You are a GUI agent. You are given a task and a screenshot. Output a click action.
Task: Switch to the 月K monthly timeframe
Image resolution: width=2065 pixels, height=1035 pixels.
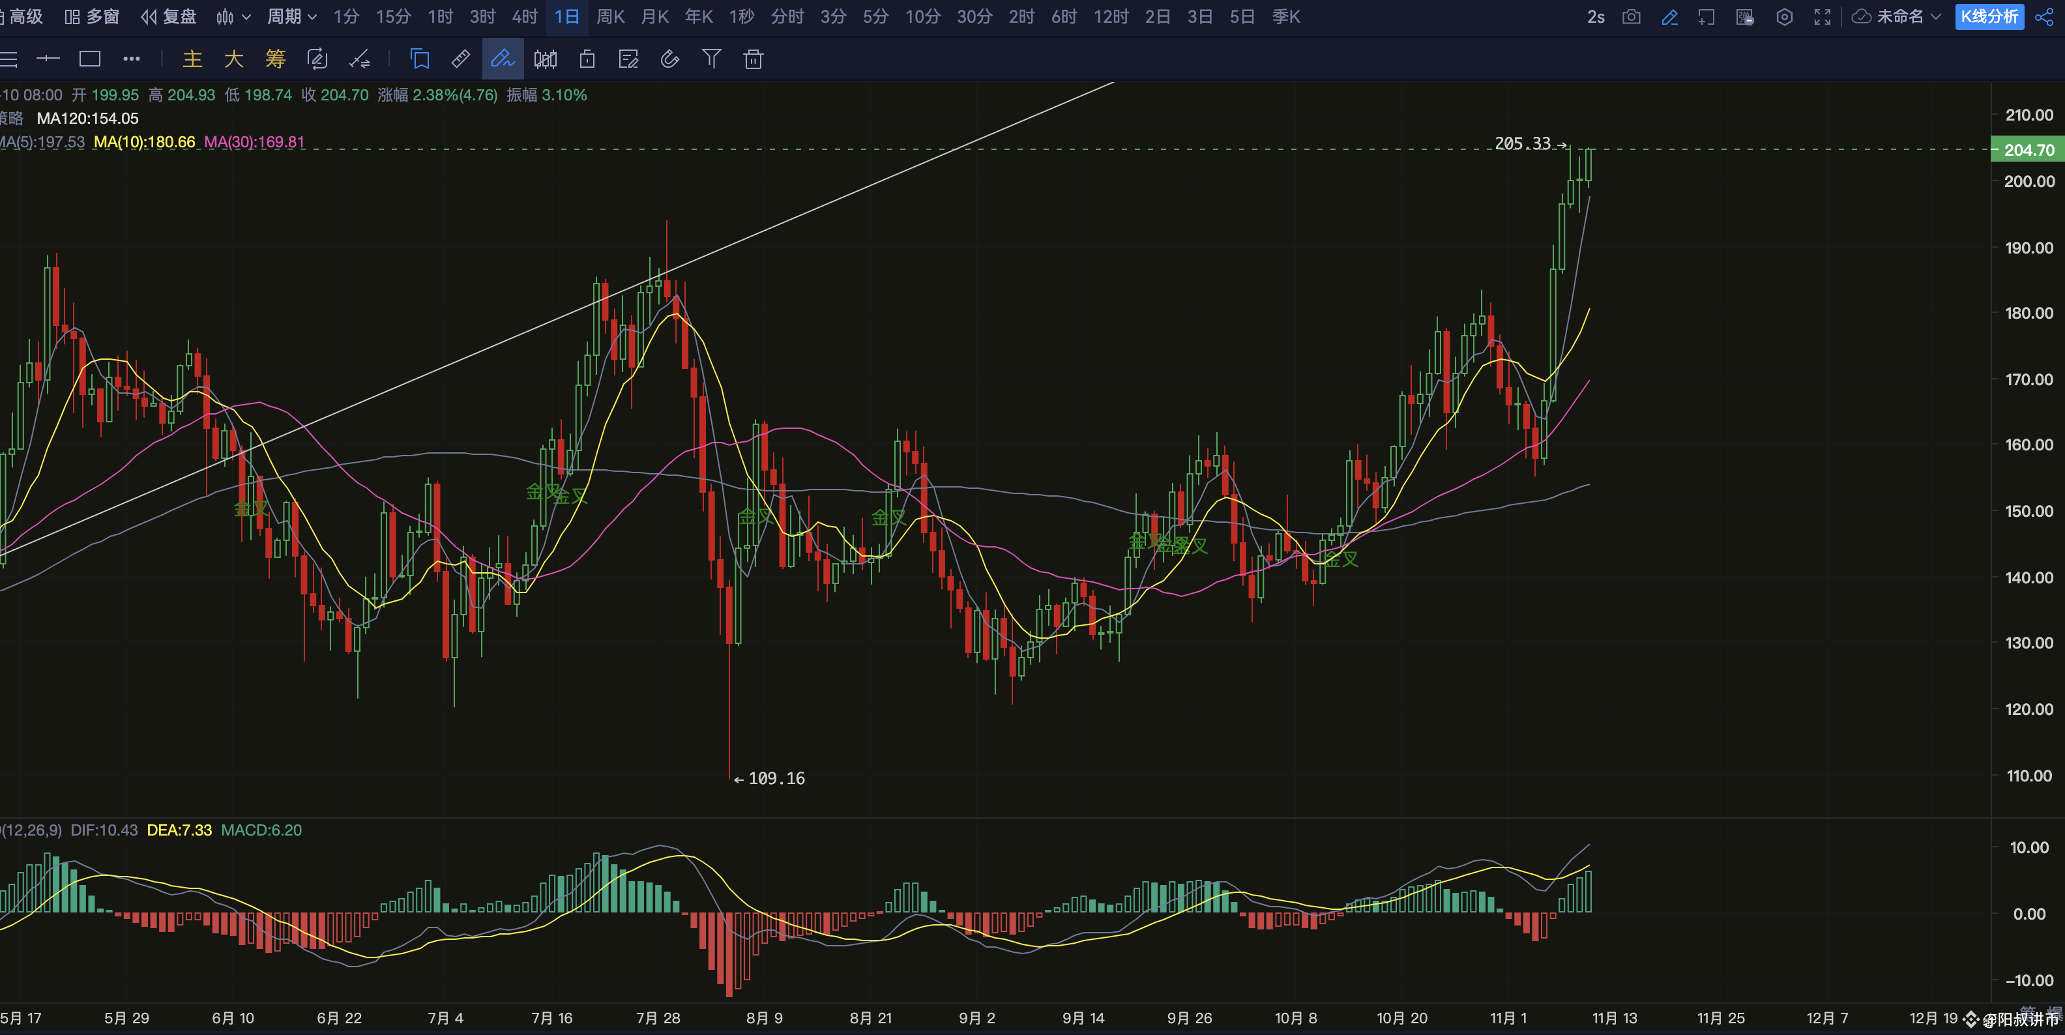(x=655, y=17)
